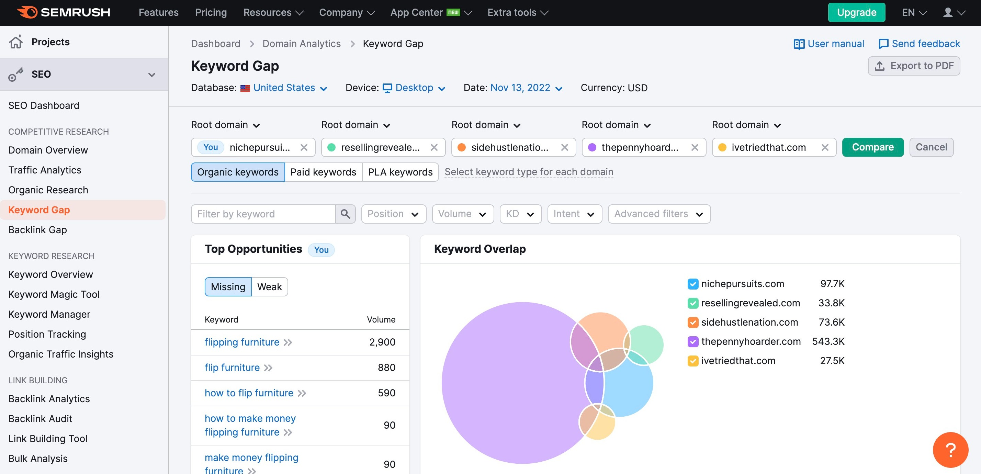Image resolution: width=981 pixels, height=474 pixels.
Task: Remove thepennyhoarder domain with its X
Action: pyautogui.click(x=695, y=147)
